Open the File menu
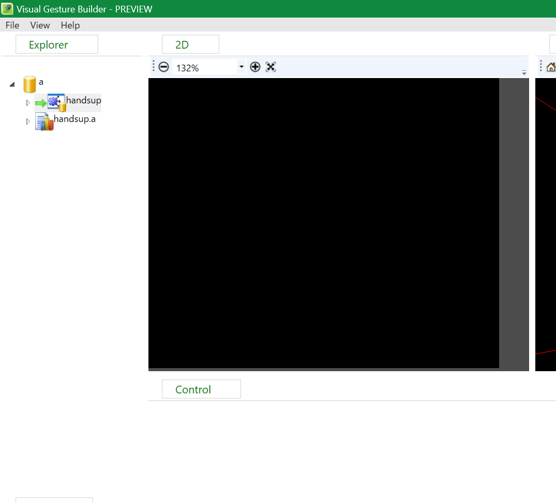The height and width of the screenshot is (503, 556). click(x=12, y=25)
